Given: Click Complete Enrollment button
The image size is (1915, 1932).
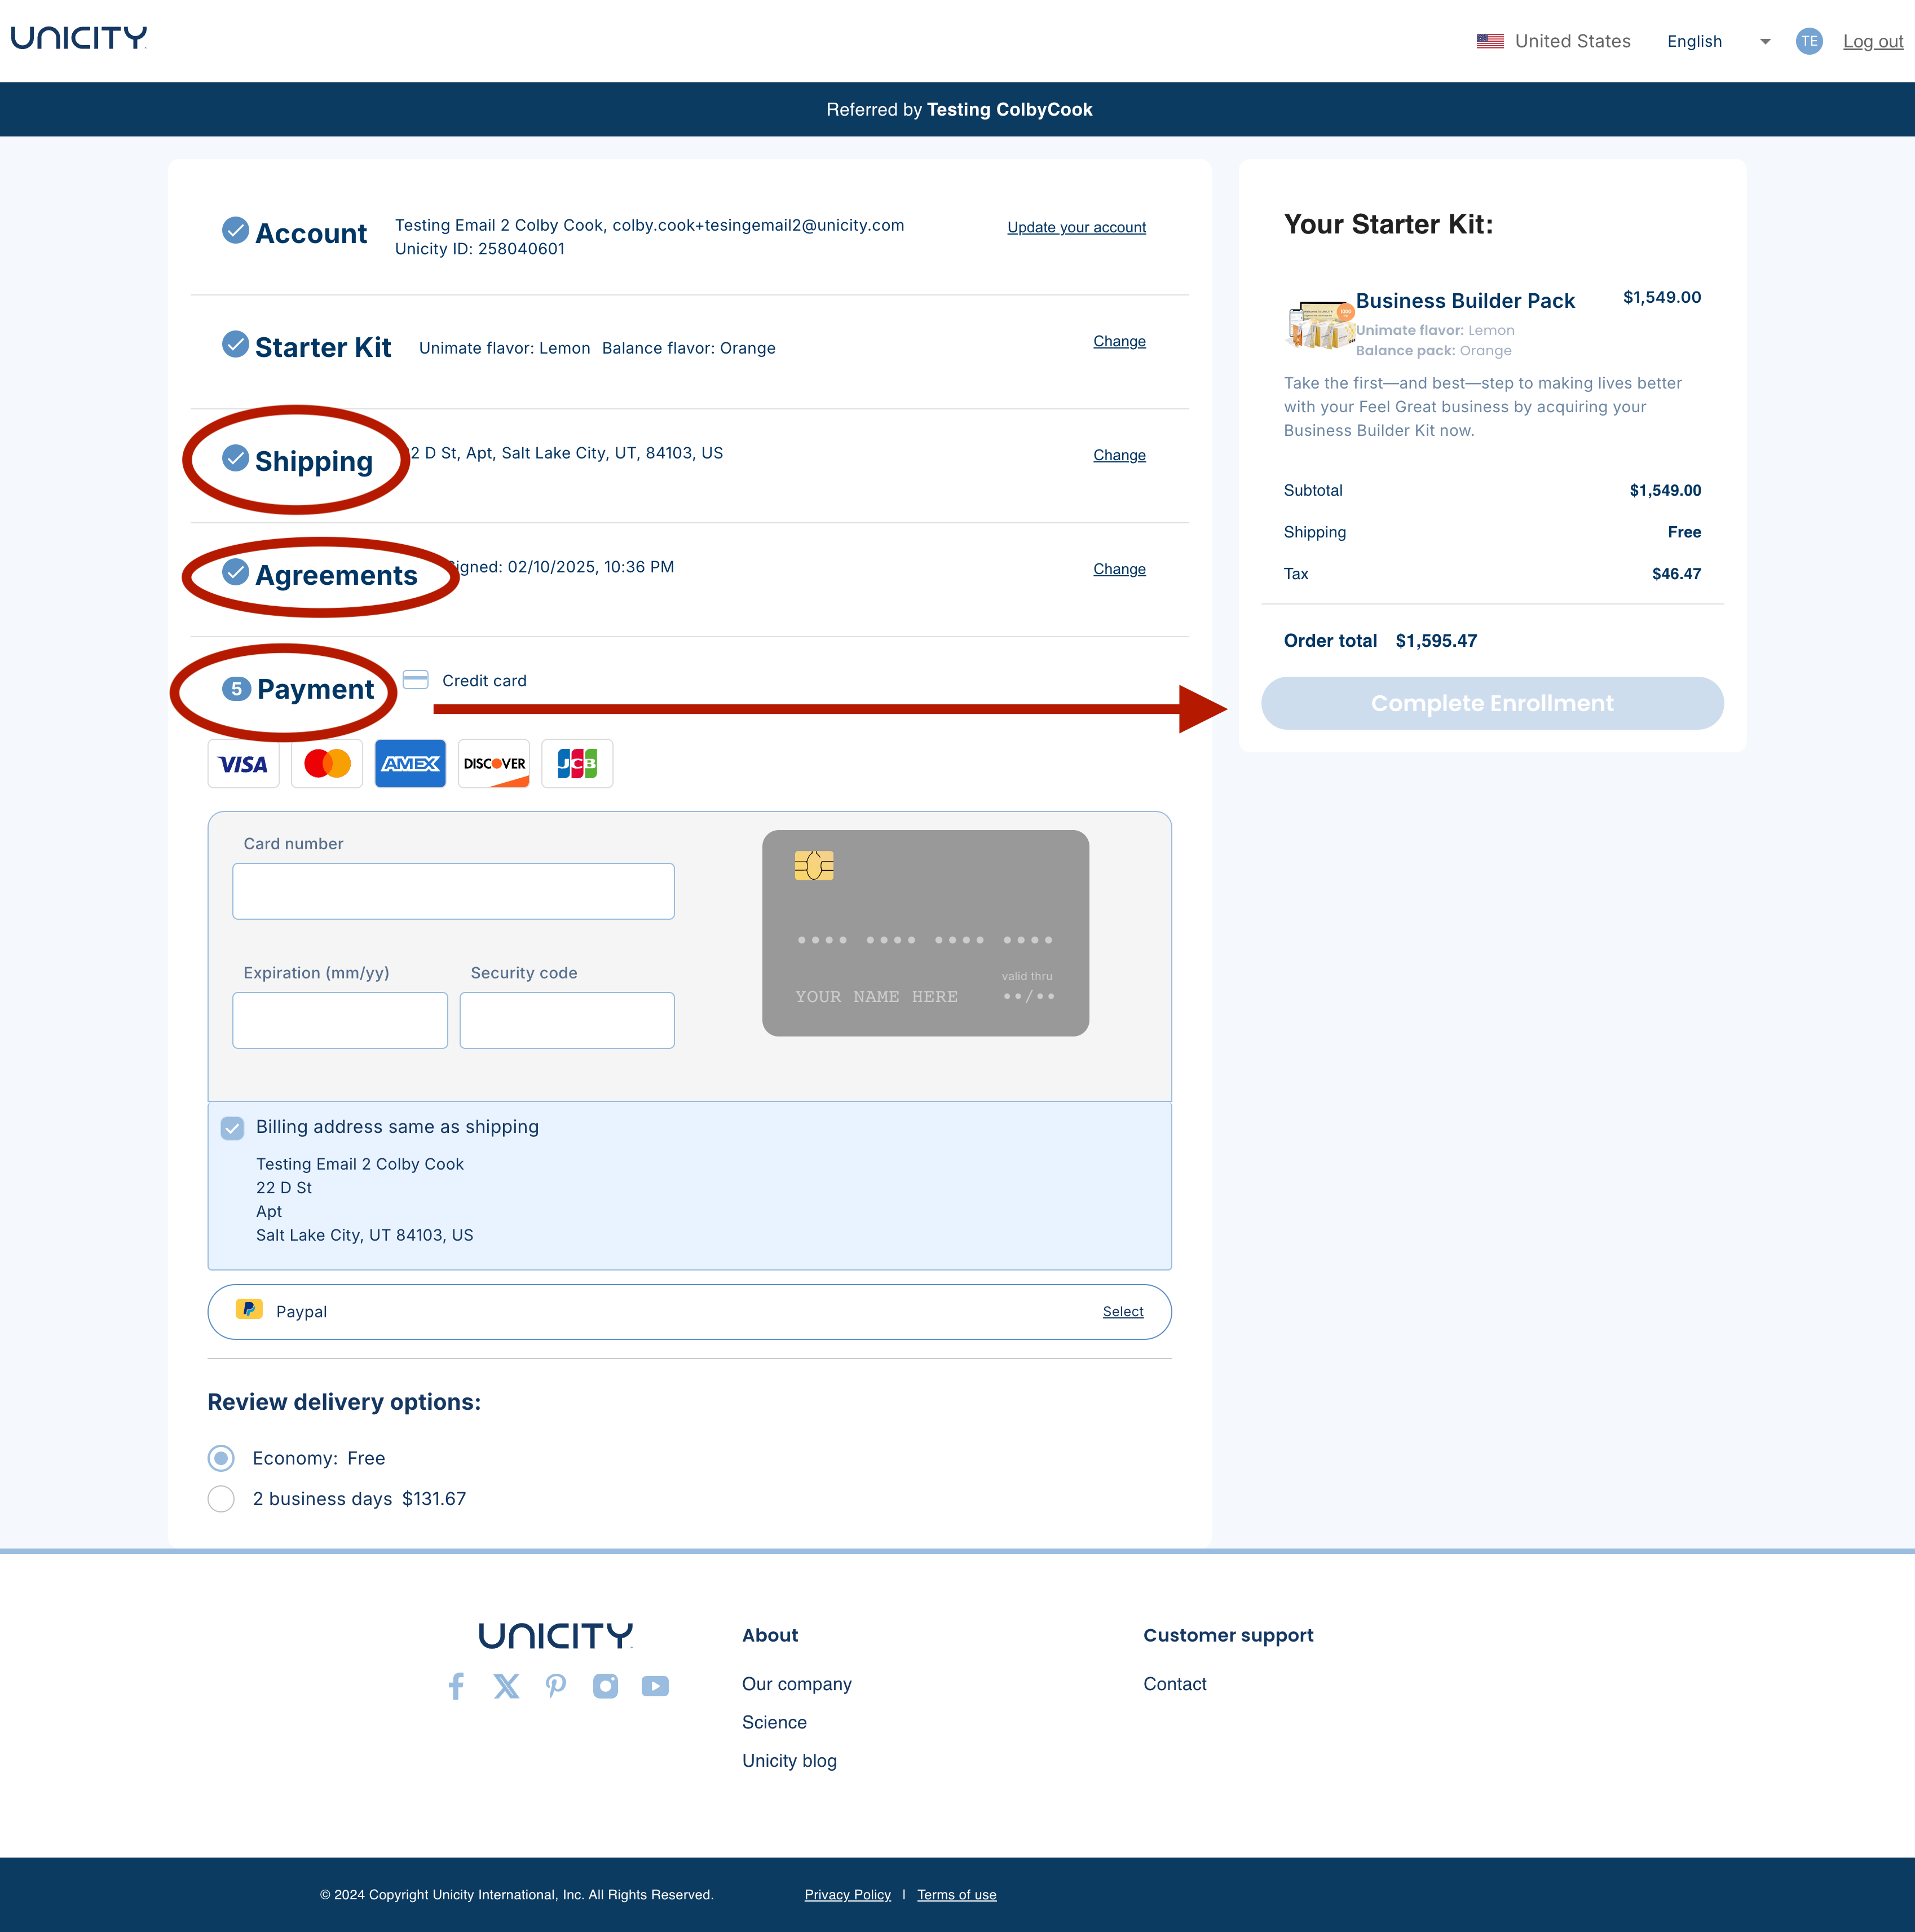Looking at the screenshot, I should coord(1492,703).
